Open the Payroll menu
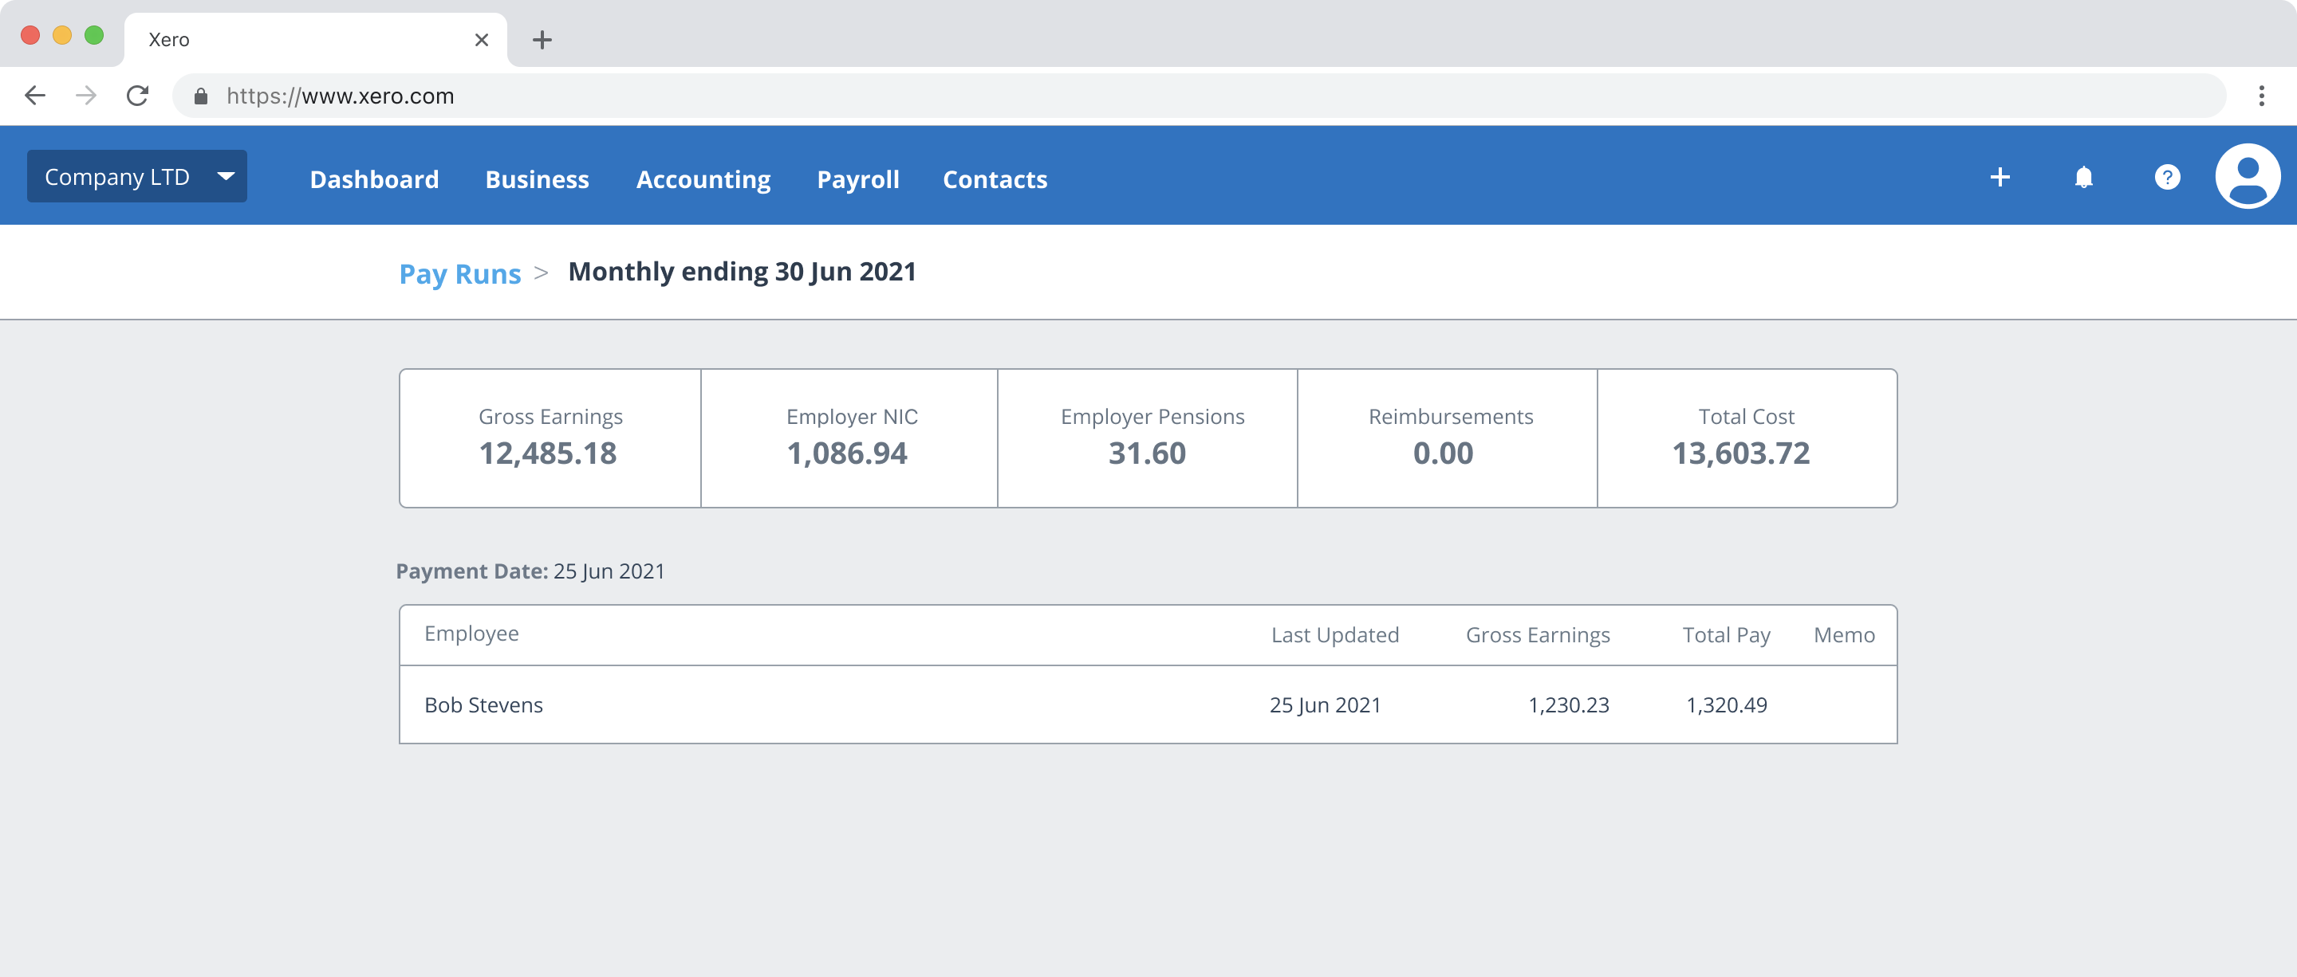This screenshot has height=977, width=2297. pyautogui.click(x=857, y=179)
